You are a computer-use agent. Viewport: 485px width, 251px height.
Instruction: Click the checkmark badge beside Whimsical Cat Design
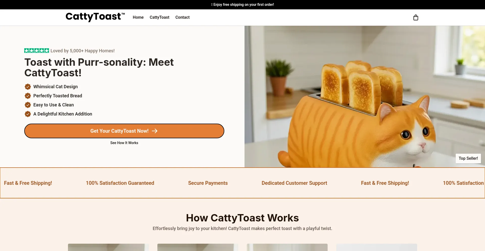(x=28, y=87)
